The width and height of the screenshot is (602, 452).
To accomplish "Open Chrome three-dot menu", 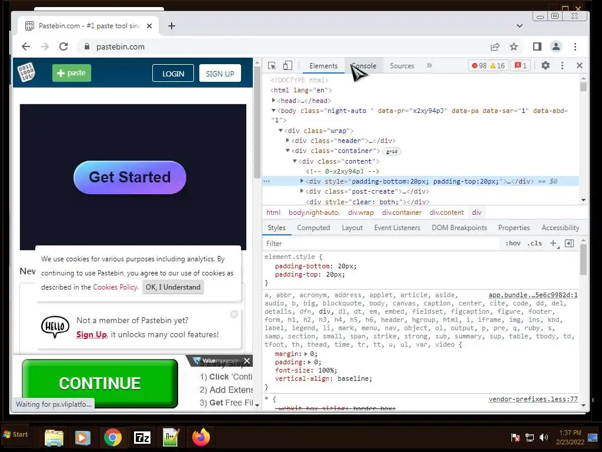I will [x=575, y=46].
